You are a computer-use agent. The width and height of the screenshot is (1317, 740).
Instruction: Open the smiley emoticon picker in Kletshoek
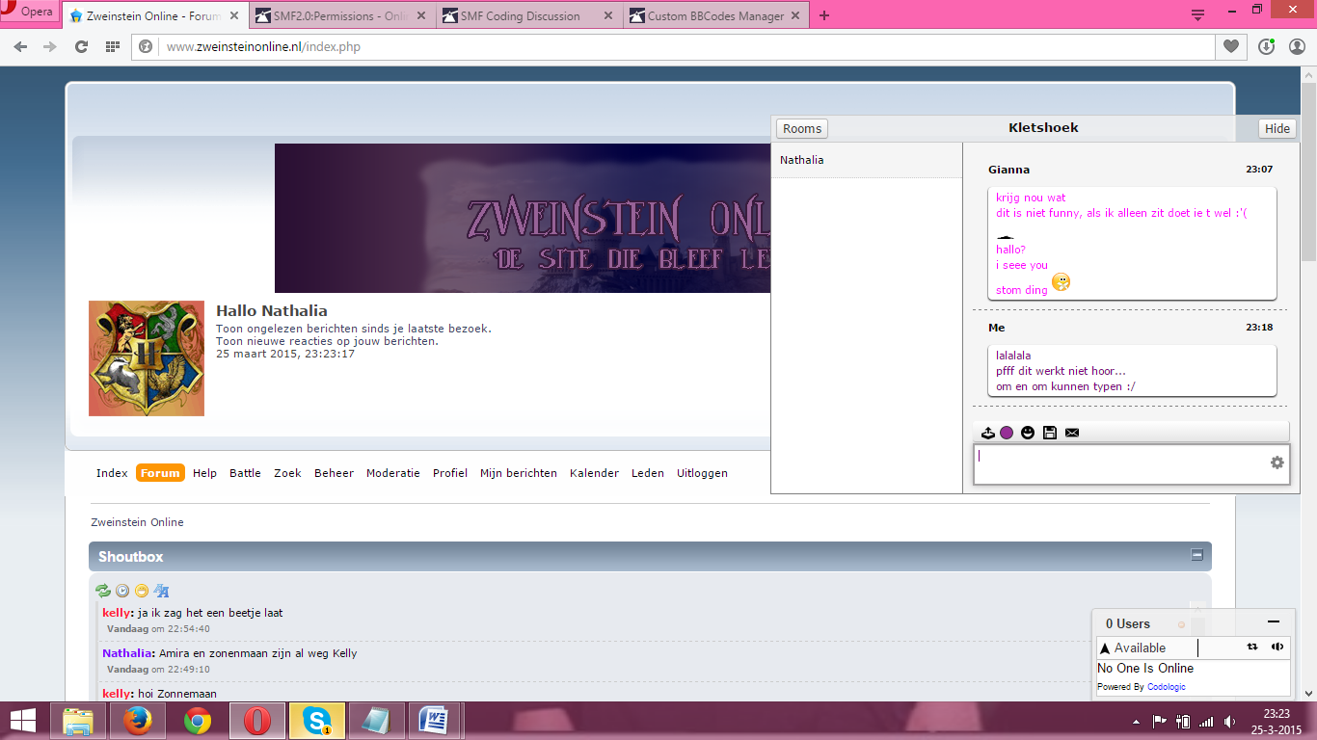click(1028, 433)
